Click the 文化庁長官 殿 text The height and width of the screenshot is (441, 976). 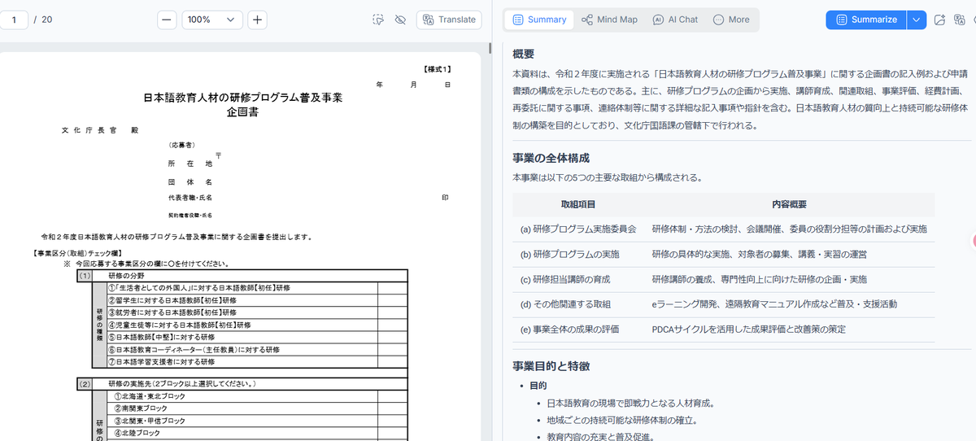point(101,130)
